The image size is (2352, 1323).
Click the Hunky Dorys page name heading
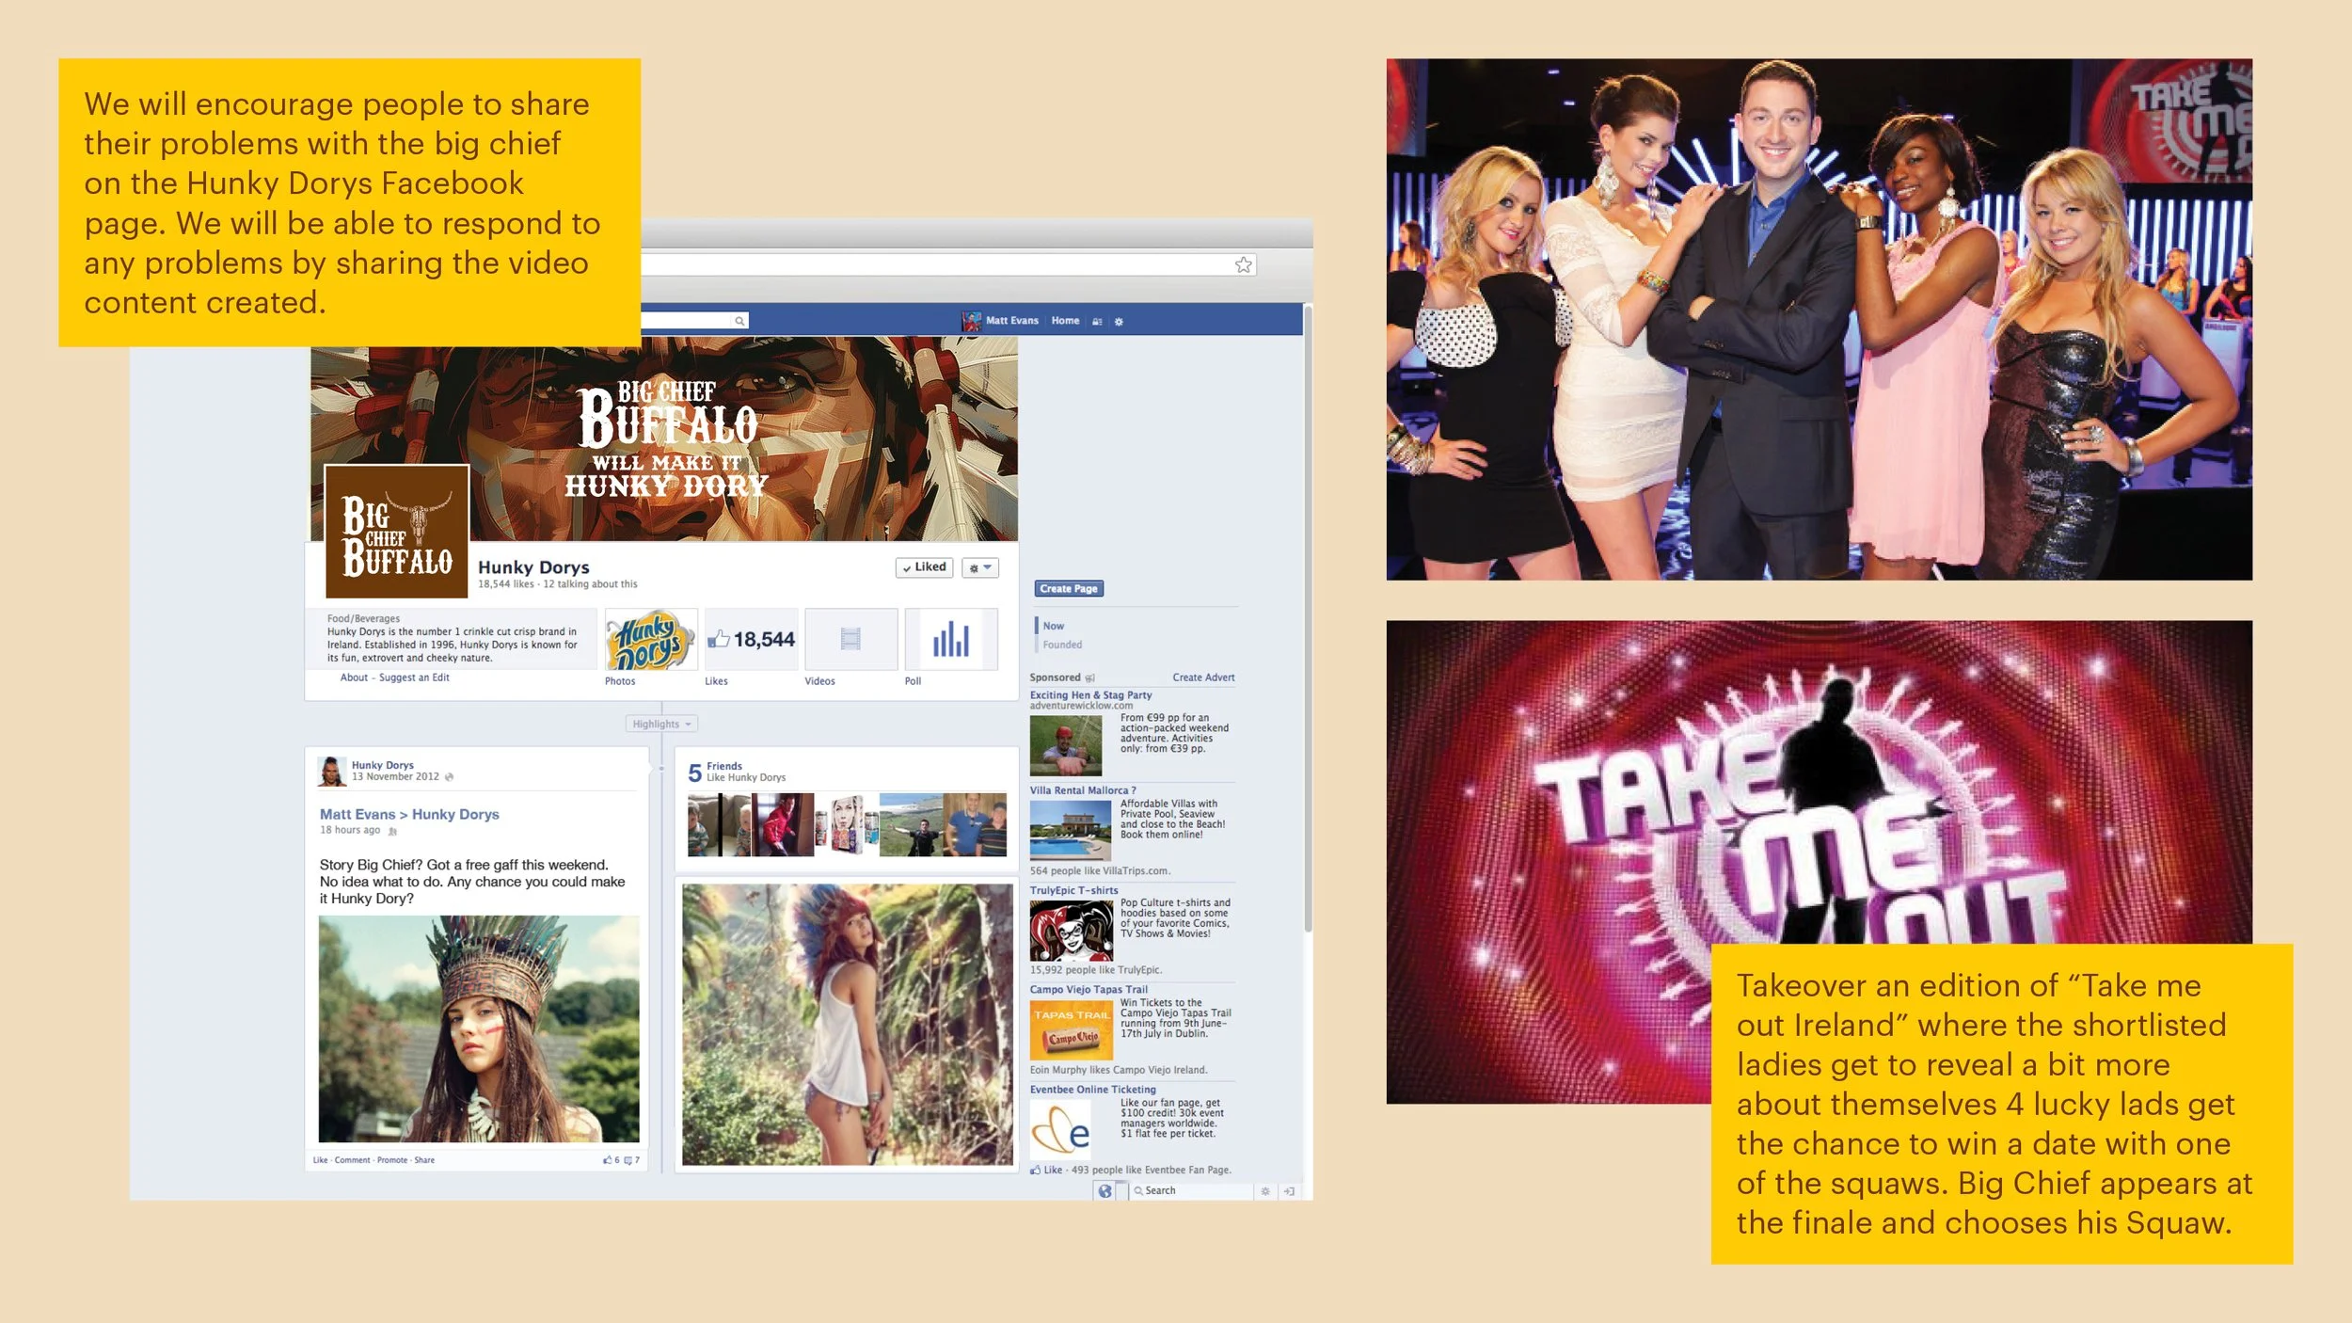533,567
